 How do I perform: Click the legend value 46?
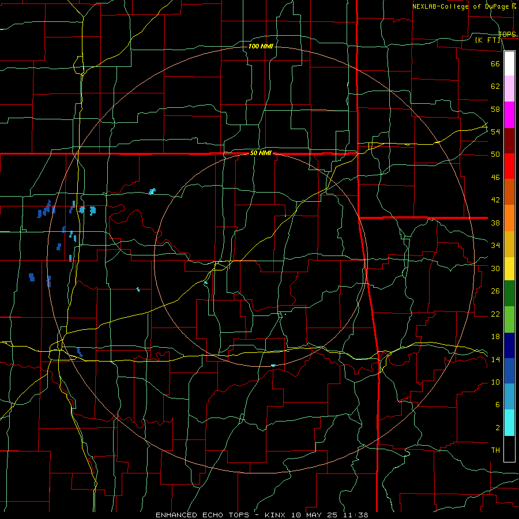coord(495,178)
